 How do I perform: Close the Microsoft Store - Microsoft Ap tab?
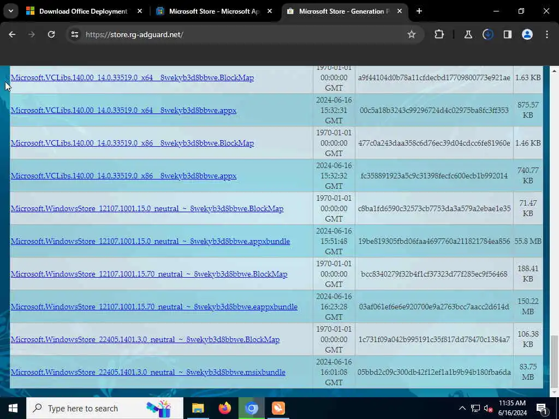[270, 11]
